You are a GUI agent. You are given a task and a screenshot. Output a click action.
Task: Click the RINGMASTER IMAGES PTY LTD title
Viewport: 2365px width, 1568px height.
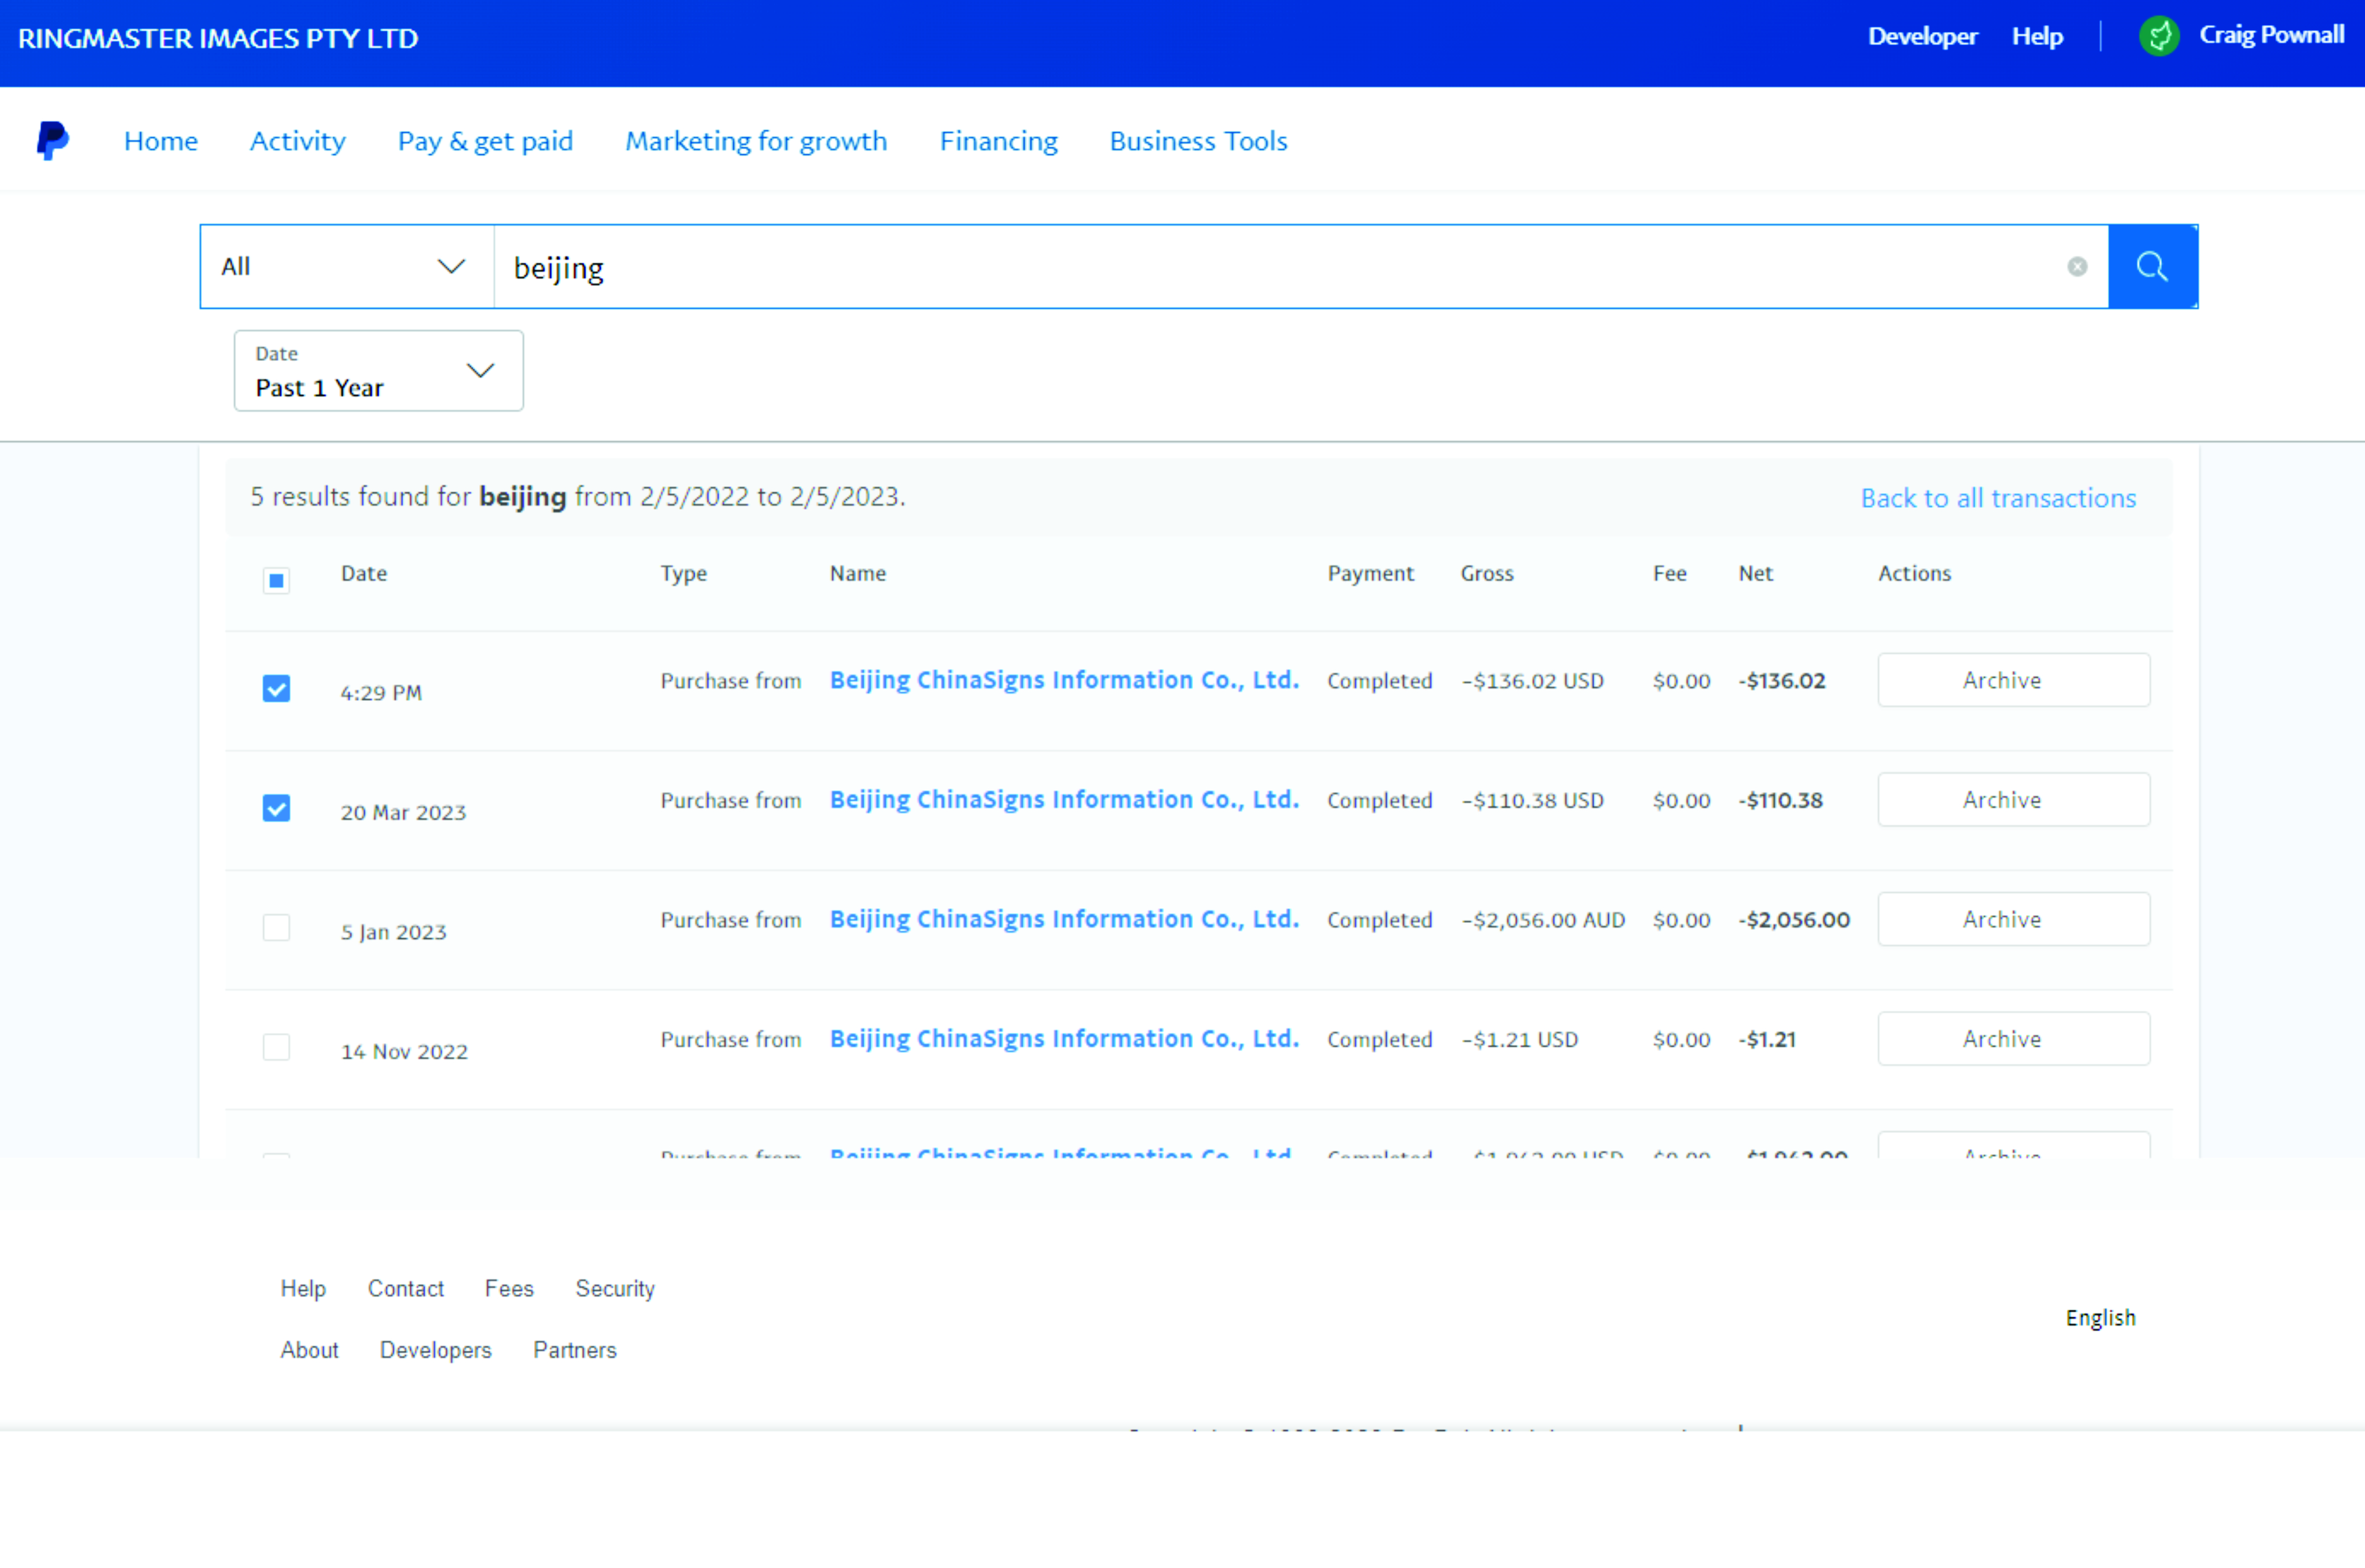click(218, 38)
